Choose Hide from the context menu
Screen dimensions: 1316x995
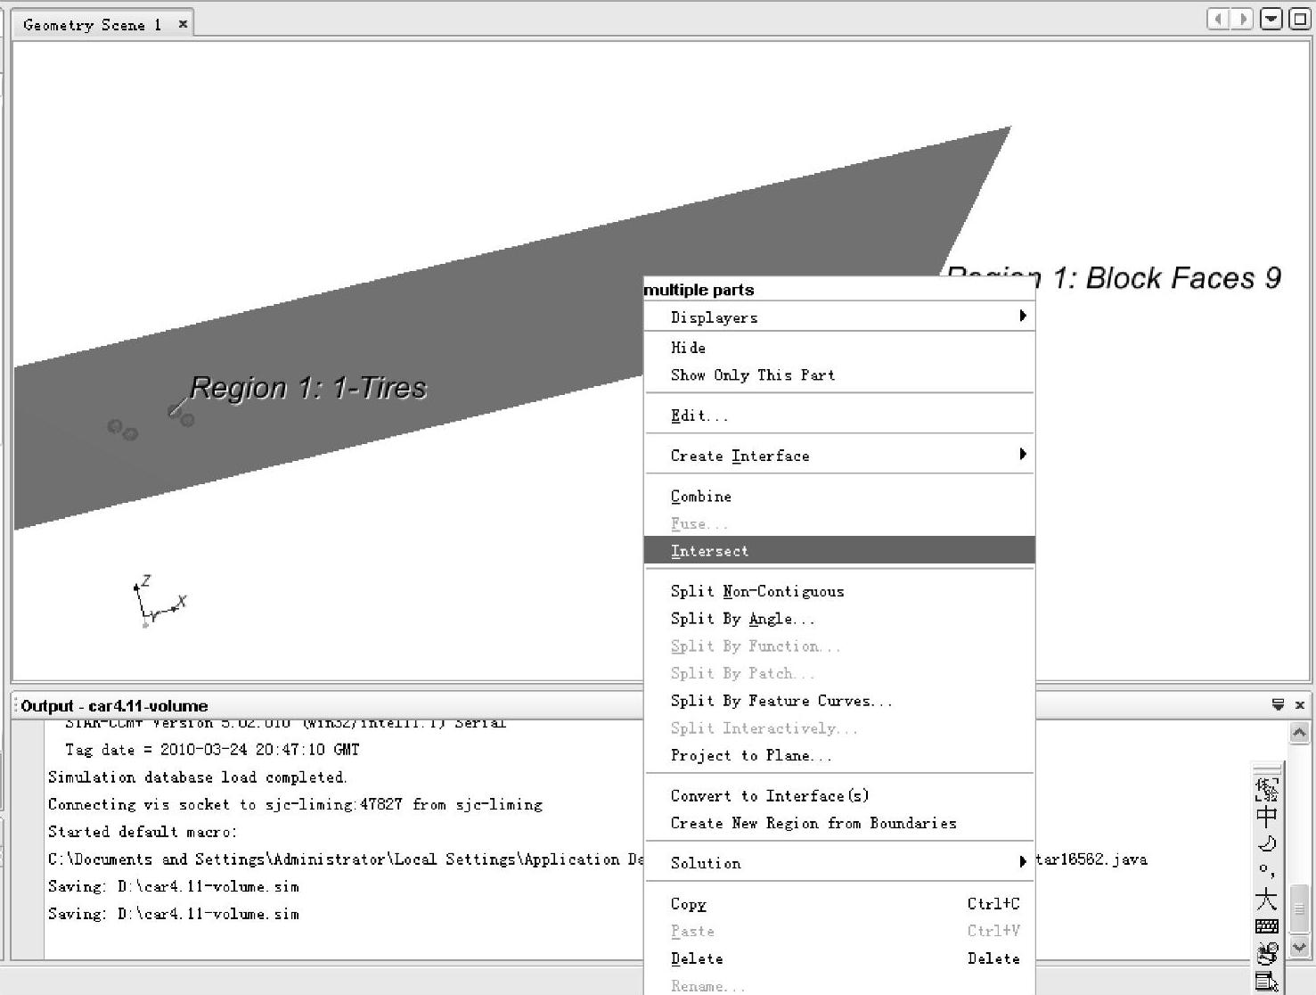tap(839, 348)
